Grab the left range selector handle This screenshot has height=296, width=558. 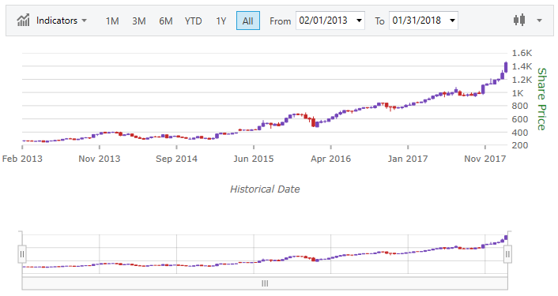[22, 254]
